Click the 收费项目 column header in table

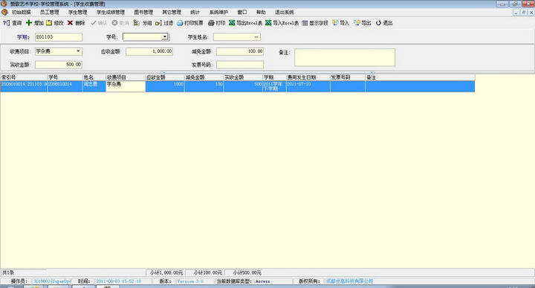pyautogui.click(x=126, y=77)
